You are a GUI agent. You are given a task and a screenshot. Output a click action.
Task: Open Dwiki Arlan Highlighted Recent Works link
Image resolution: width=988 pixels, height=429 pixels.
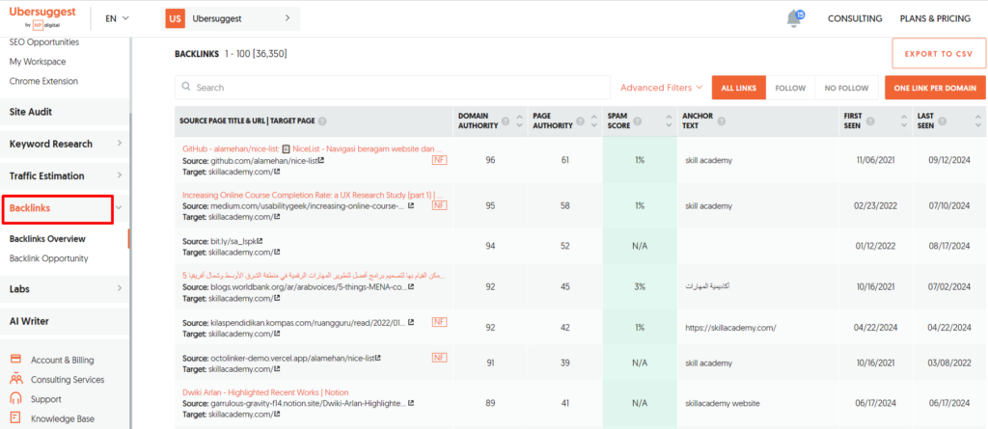click(265, 392)
